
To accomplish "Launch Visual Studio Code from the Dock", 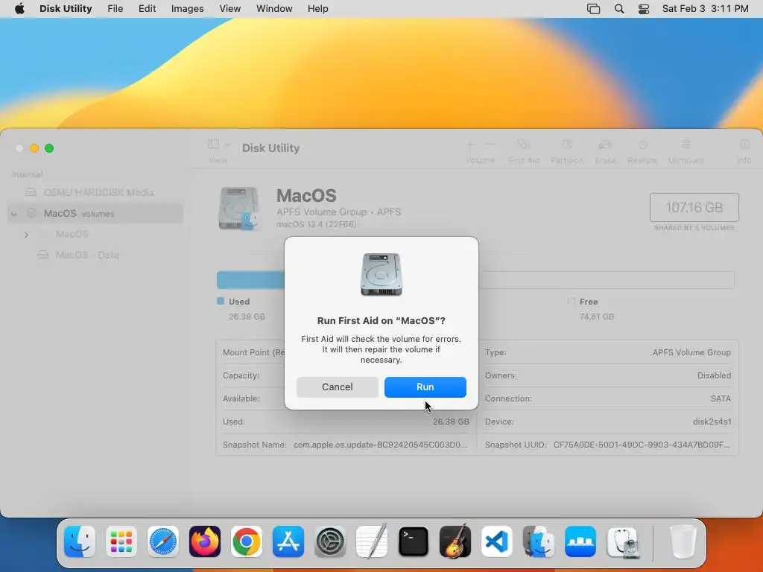I will coord(497,541).
